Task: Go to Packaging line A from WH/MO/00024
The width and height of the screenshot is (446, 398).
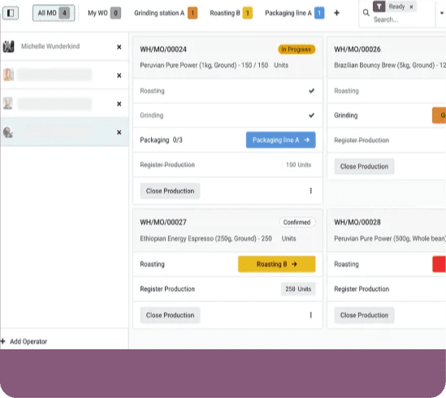Action: (x=281, y=140)
